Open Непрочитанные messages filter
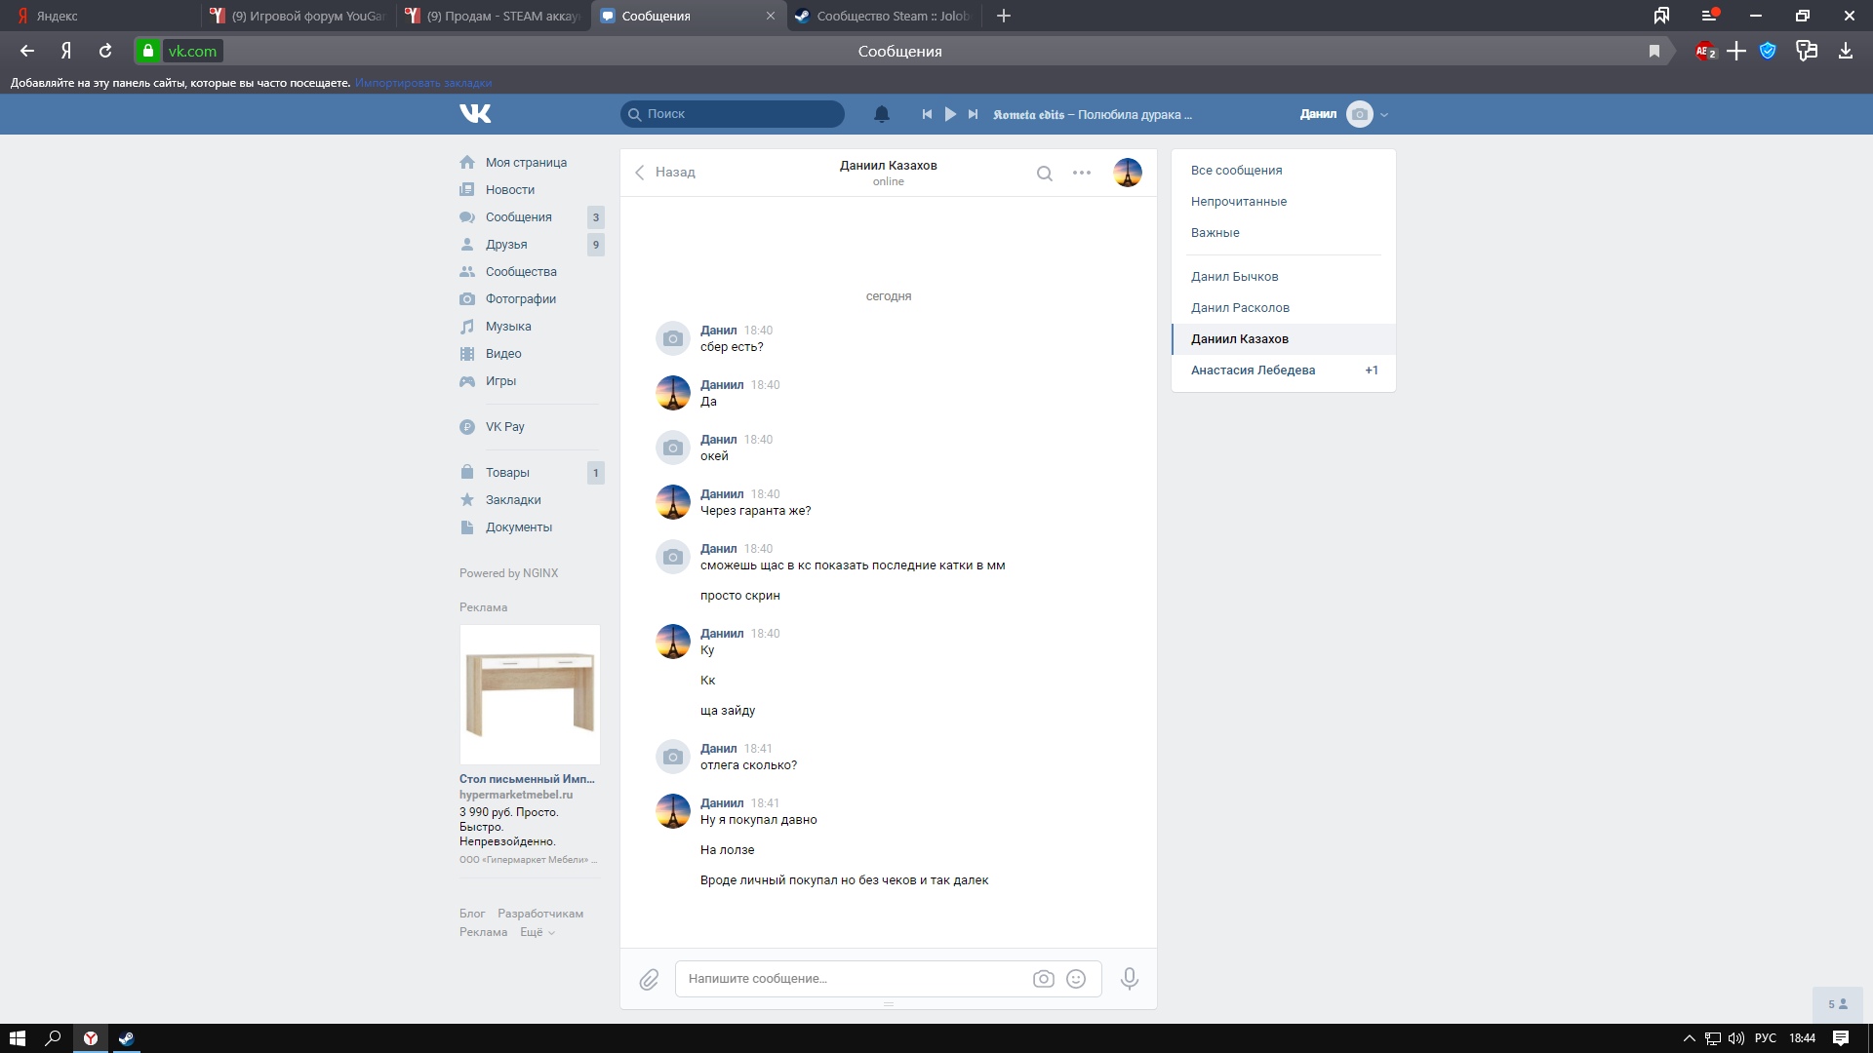The image size is (1873, 1053). pyautogui.click(x=1238, y=201)
